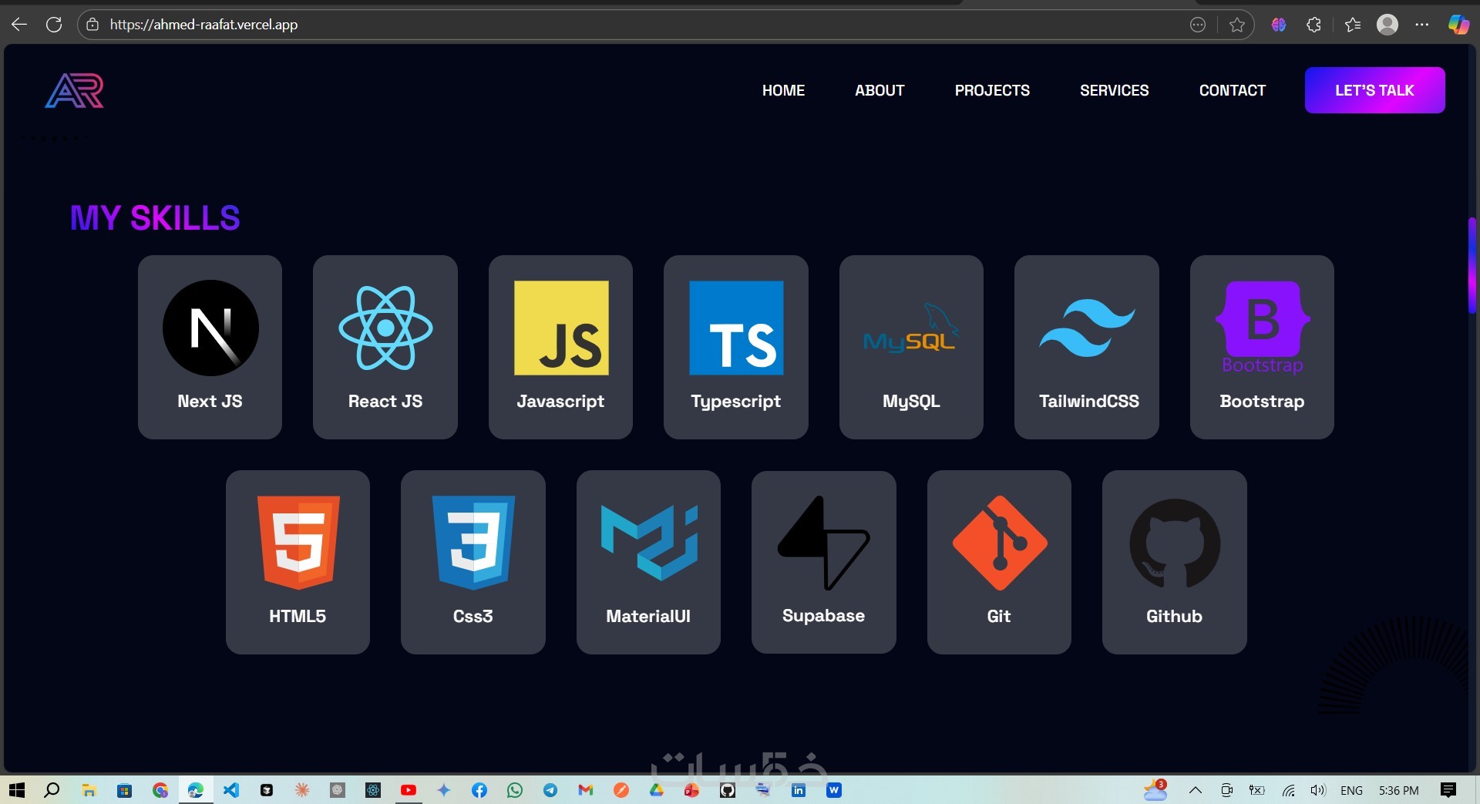Open File Explorer from the taskbar
This screenshot has height=804, width=1480.
point(89,790)
